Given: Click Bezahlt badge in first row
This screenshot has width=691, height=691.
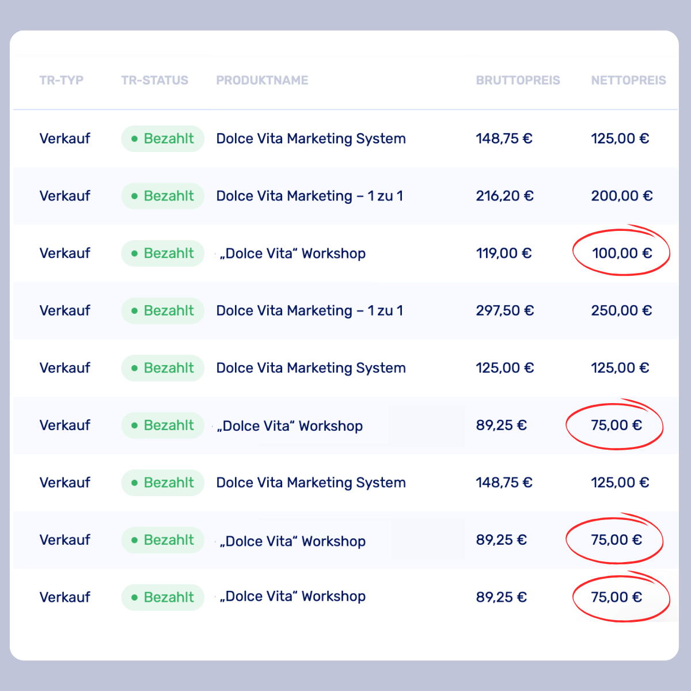Looking at the screenshot, I should (x=163, y=139).
